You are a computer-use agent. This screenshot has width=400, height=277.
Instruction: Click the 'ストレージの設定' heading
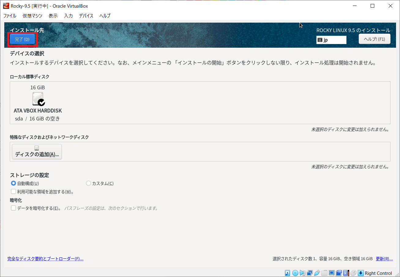coord(29,175)
